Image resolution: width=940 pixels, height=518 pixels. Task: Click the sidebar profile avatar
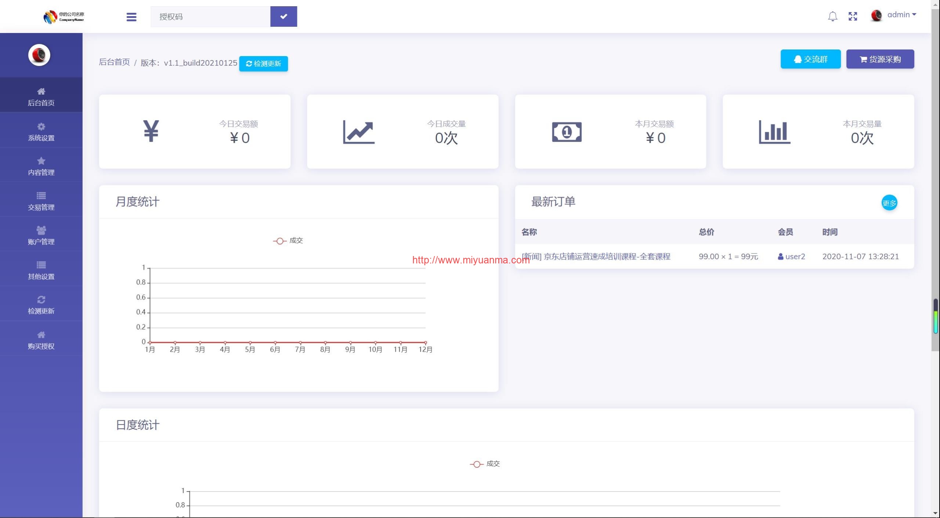[x=39, y=55]
